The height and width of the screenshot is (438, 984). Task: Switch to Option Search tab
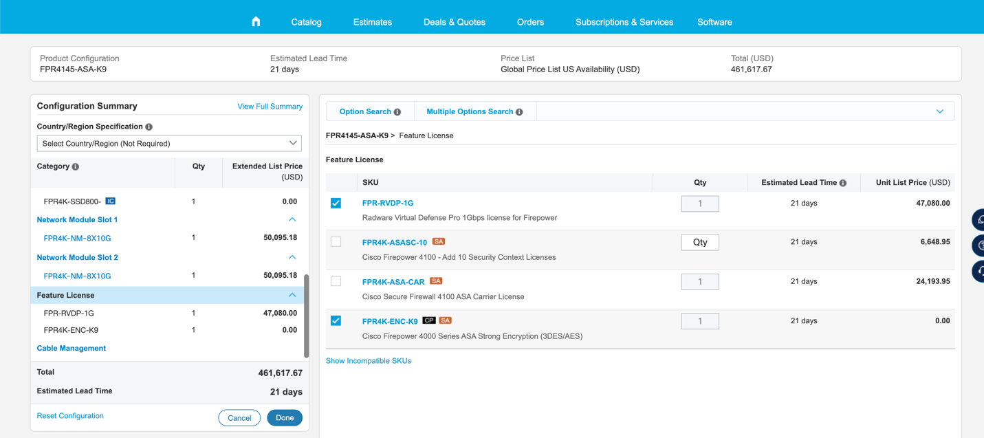tap(371, 111)
